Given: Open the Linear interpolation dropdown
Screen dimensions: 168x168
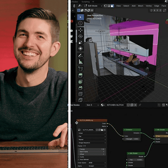Looking at the screenshot, I should (92, 133).
